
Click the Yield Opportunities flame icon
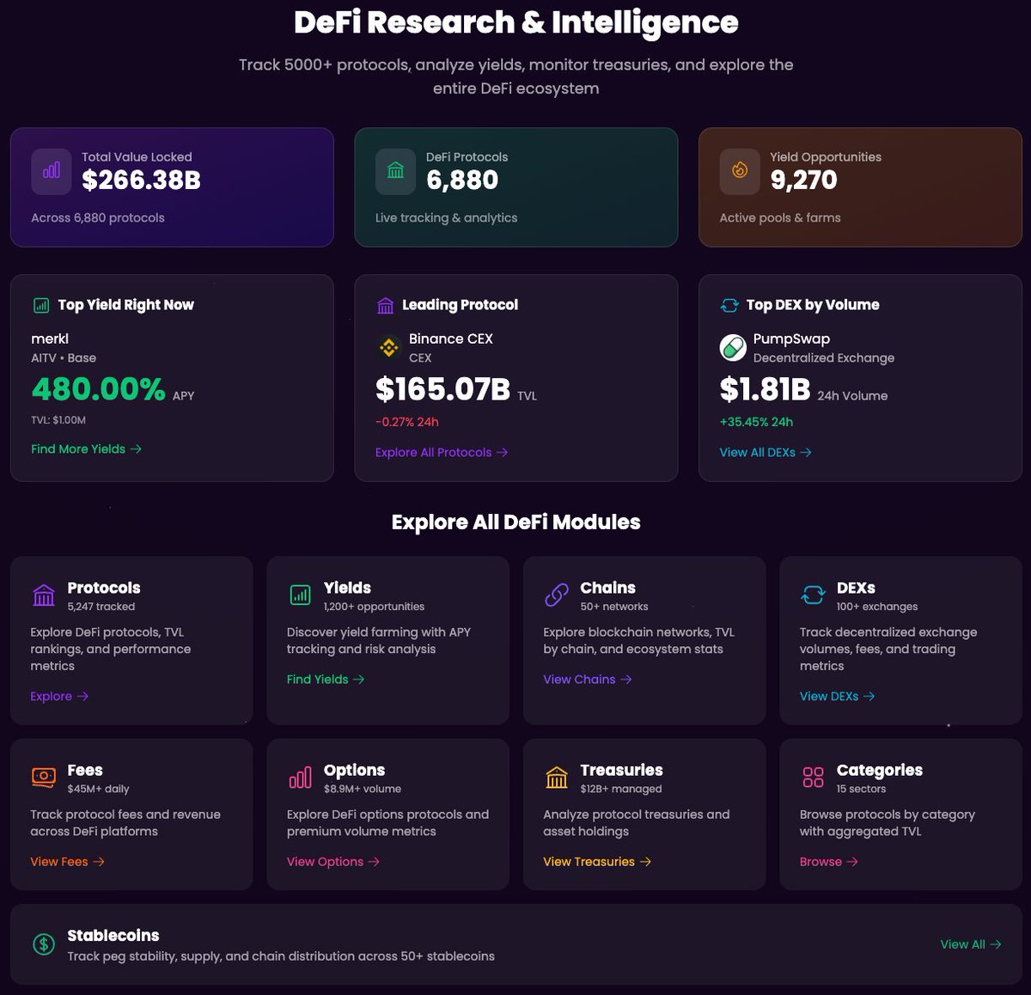(x=740, y=171)
